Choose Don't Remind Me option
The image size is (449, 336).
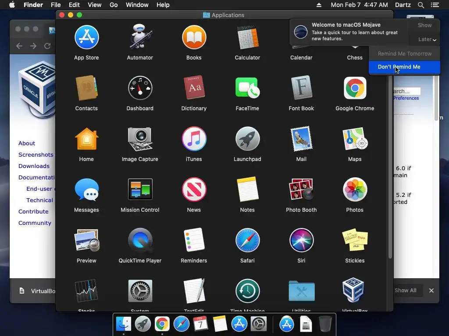[x=404, y=67]
